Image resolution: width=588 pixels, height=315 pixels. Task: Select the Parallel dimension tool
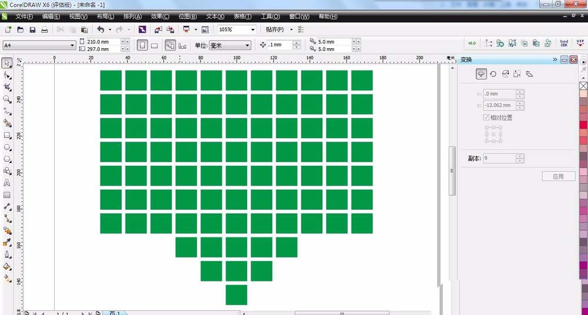[x=7, y=207]
